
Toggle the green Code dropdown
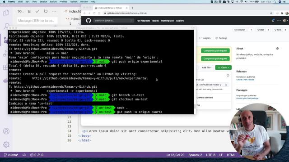coord(224,67)
